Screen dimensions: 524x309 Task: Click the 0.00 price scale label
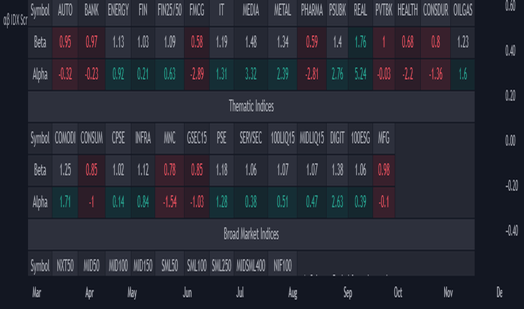coord(511,140)
